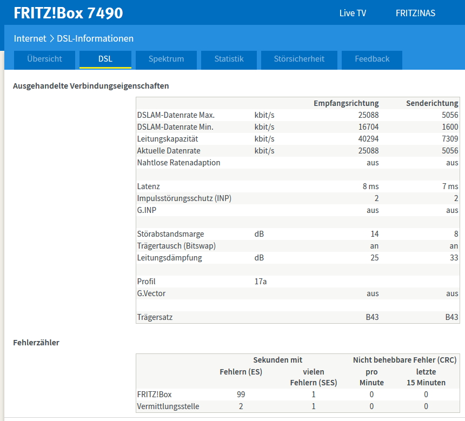Click the Internet breadcrumb
The height and width of the screenshot is (421, 465).
tap(30, 38)
